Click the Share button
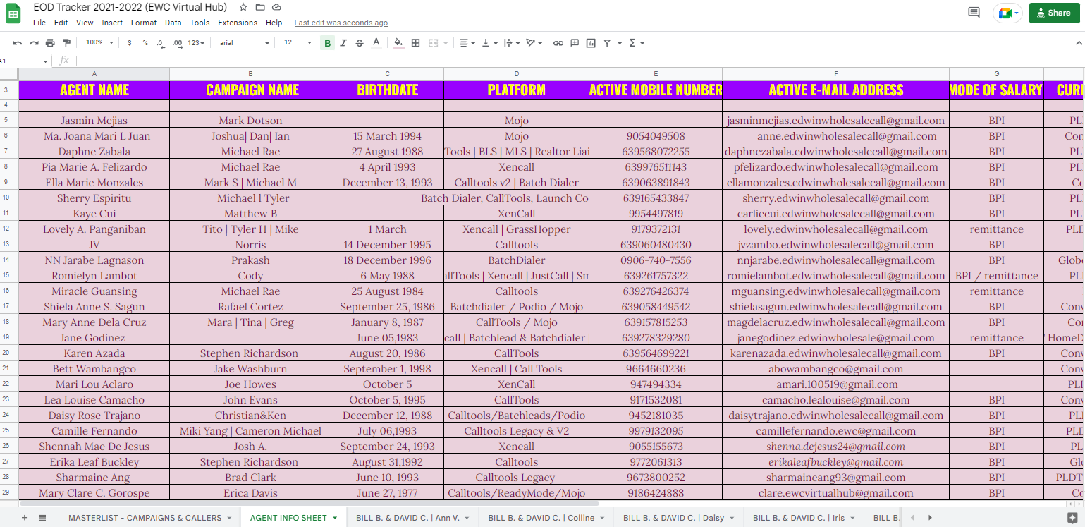Viewport: 1085px width, 527px height. pos(1054,13)
